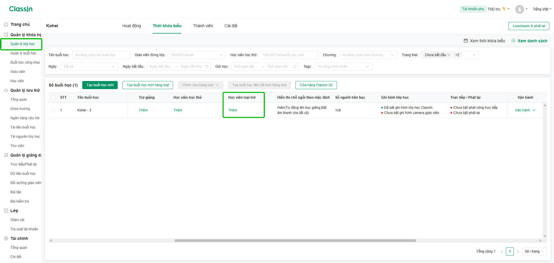This screenshot has height=263, width=554.
Task: Click left arrow of horizontal scrollbar
Action: point(51,240)
